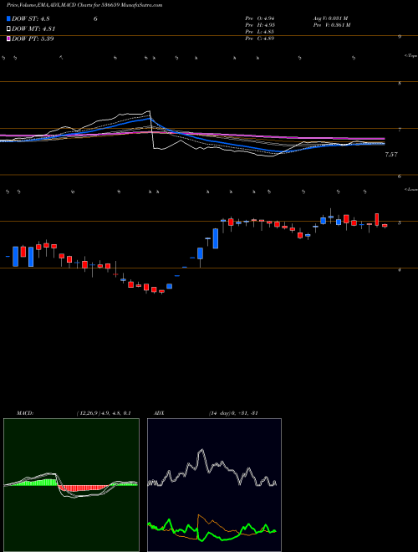Click the blue DOW ST legend swatch

[8, 18]
